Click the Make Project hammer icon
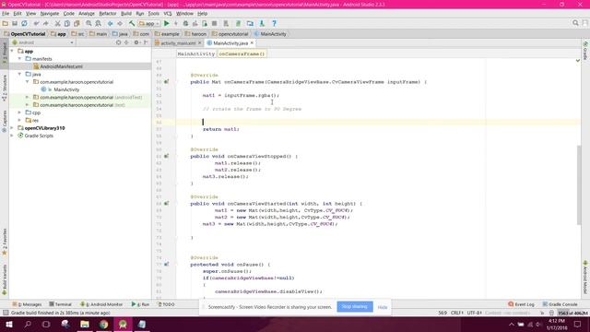 [x=132, y=23]
